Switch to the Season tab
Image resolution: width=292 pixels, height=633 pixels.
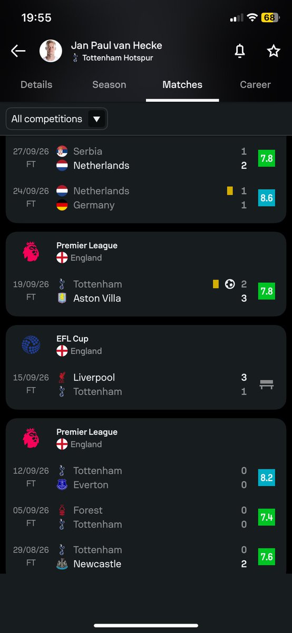[109, 84]
